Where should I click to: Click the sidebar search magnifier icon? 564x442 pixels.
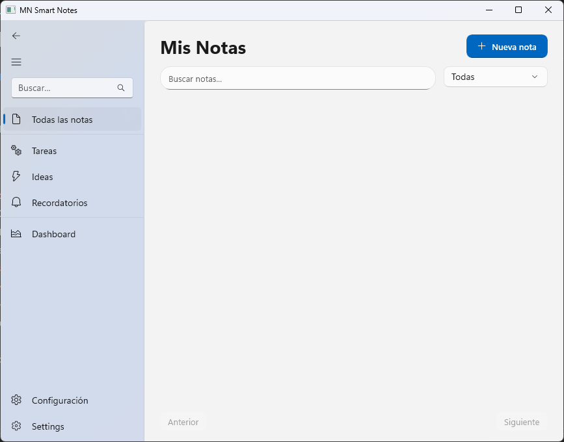click(x=121, y=88)
